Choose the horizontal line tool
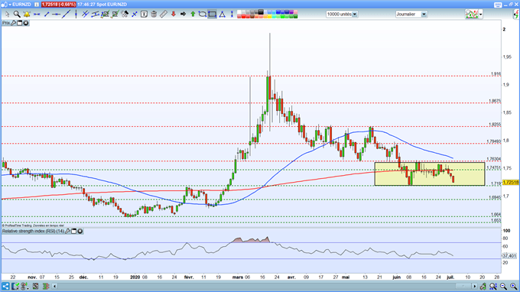The image size is (520, 292). (x=56, y=15)
